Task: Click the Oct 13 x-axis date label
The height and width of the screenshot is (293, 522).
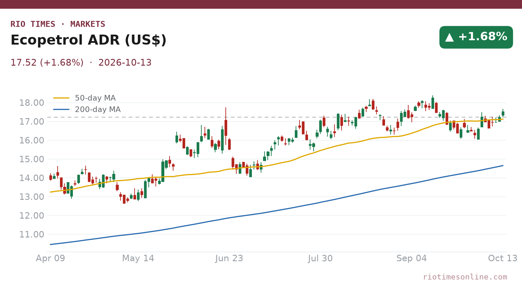Action: [x=503, y=258]
